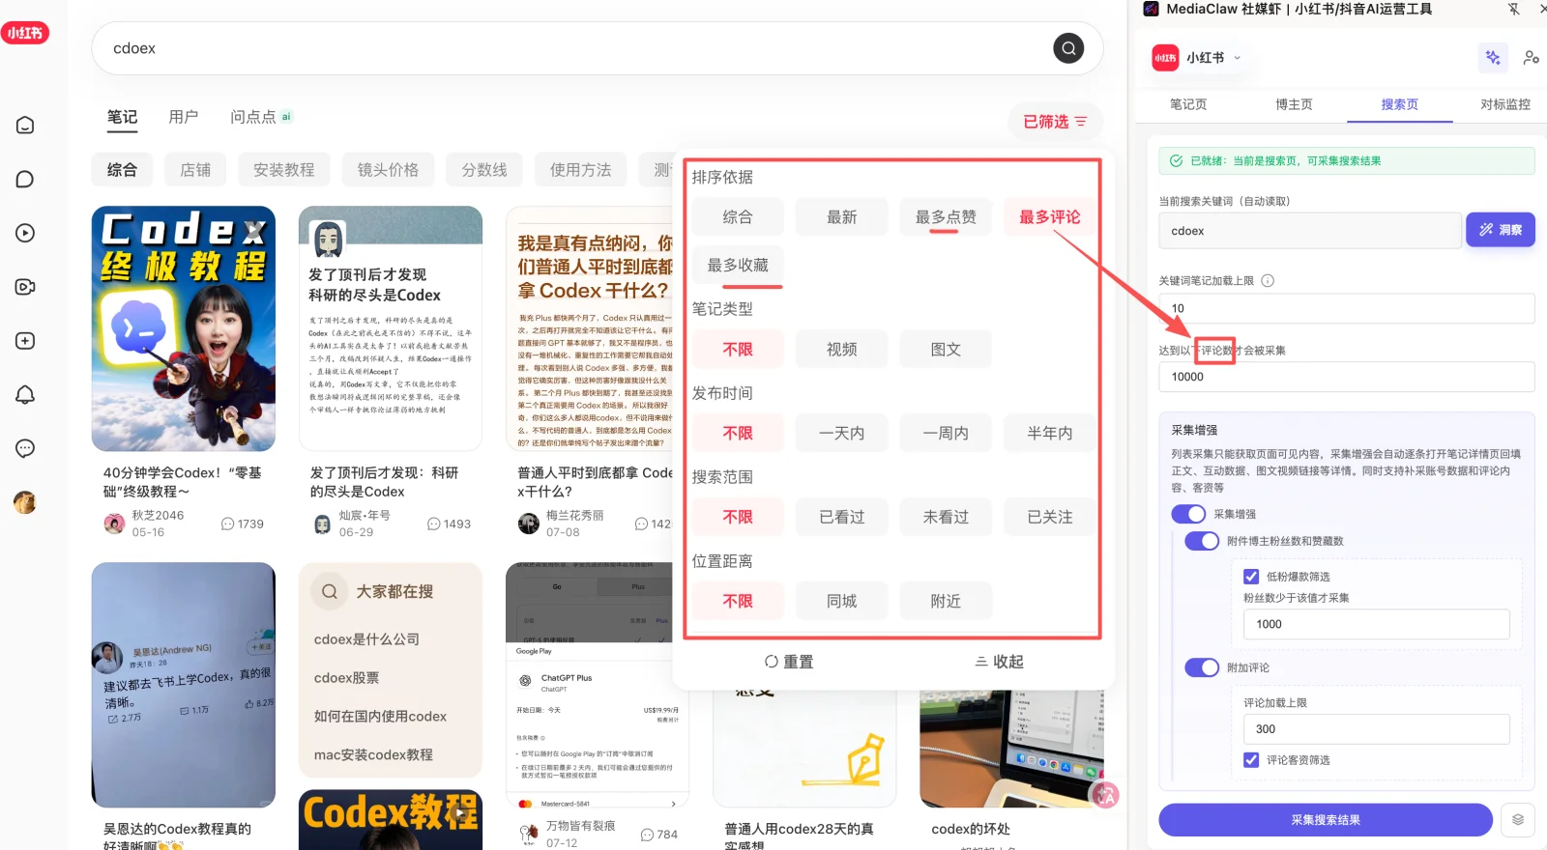
Task: Click the comment icon showing 1739
Action: (228, 524)
